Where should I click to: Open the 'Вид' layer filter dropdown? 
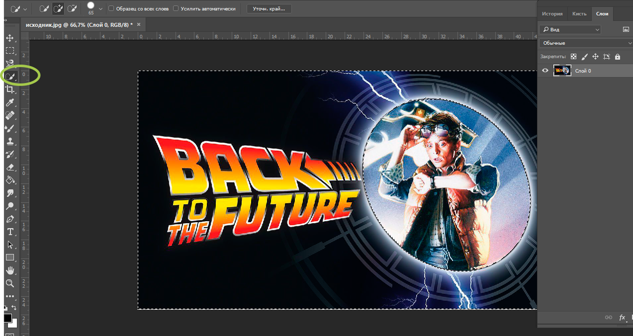pyautogui.click(x=570, y=29)
